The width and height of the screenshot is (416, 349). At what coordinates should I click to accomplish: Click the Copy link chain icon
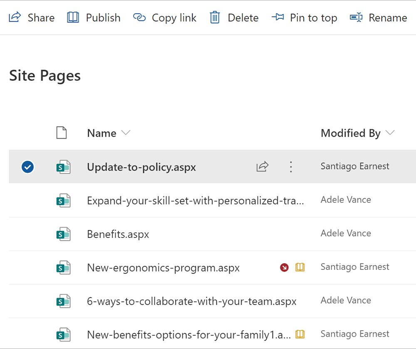tap(139, 17)
